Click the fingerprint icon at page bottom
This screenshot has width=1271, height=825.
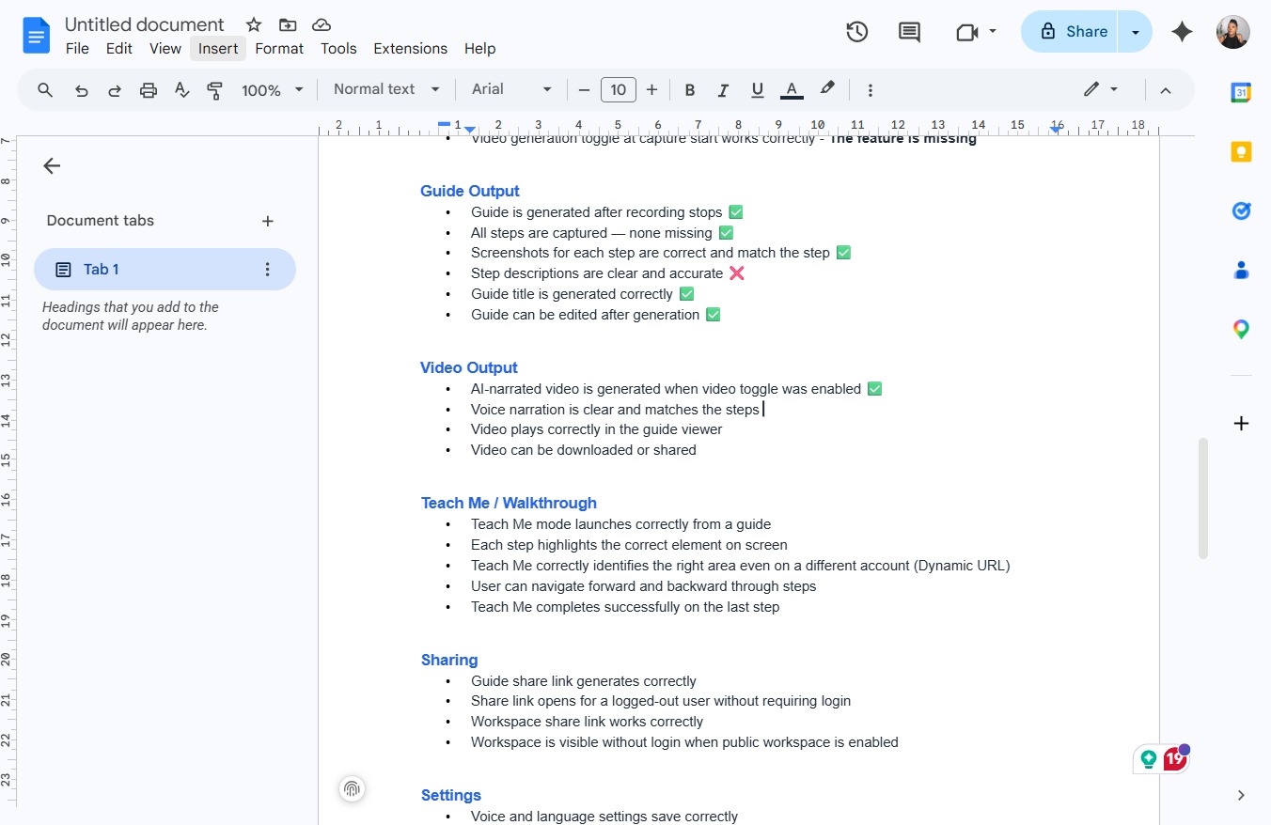pyautogui.click(x=352, y=789)
